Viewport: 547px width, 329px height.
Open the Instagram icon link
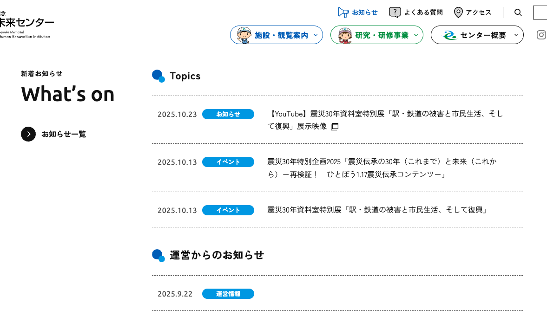(x=541, y=35)
